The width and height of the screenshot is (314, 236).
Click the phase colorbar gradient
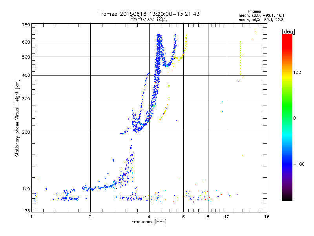point(287,117)
